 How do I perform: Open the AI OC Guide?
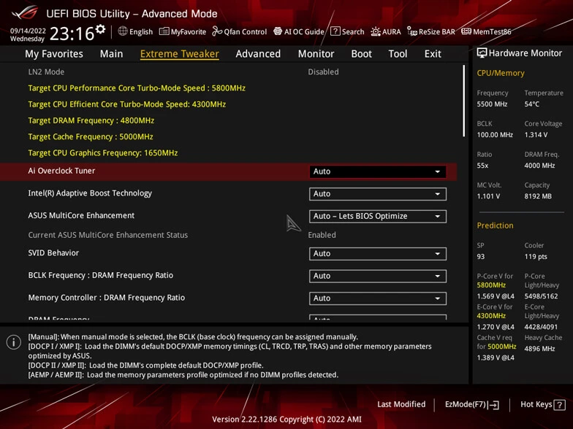(x=298, y=31)
